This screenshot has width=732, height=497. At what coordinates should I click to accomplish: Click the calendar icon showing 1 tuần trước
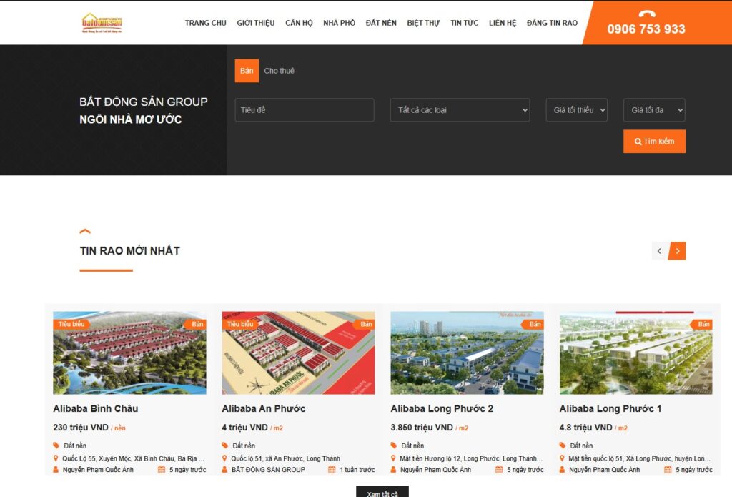[331, 469]
